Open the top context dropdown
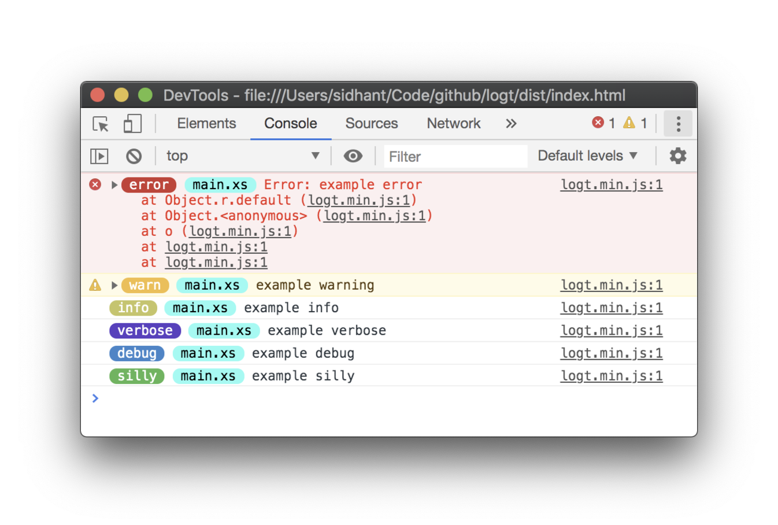778x525 pixels. pyautogui.click(x=243, y=156)
